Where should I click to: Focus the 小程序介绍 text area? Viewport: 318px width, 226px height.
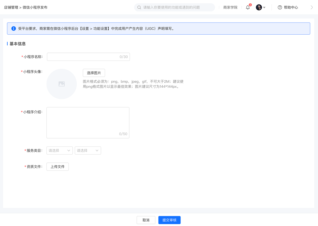click(88, 123)
